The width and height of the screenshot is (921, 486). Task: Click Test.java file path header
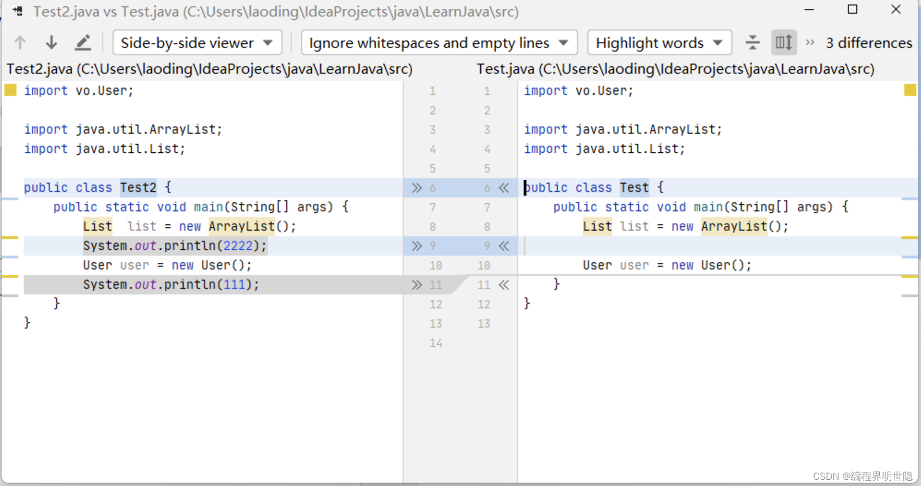pyautogui.click(x=676, y=69)
